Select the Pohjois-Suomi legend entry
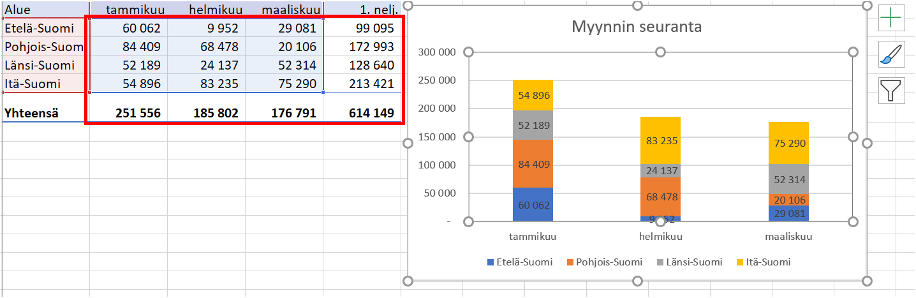This screenshot has width=916, height=298. 602,262
